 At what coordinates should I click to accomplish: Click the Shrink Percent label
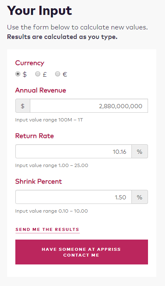pos(39,182)
